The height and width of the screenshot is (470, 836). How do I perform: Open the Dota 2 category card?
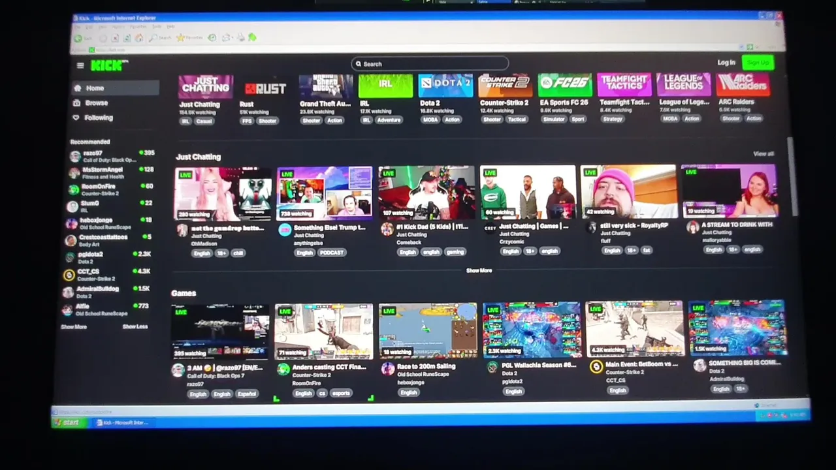445,86
